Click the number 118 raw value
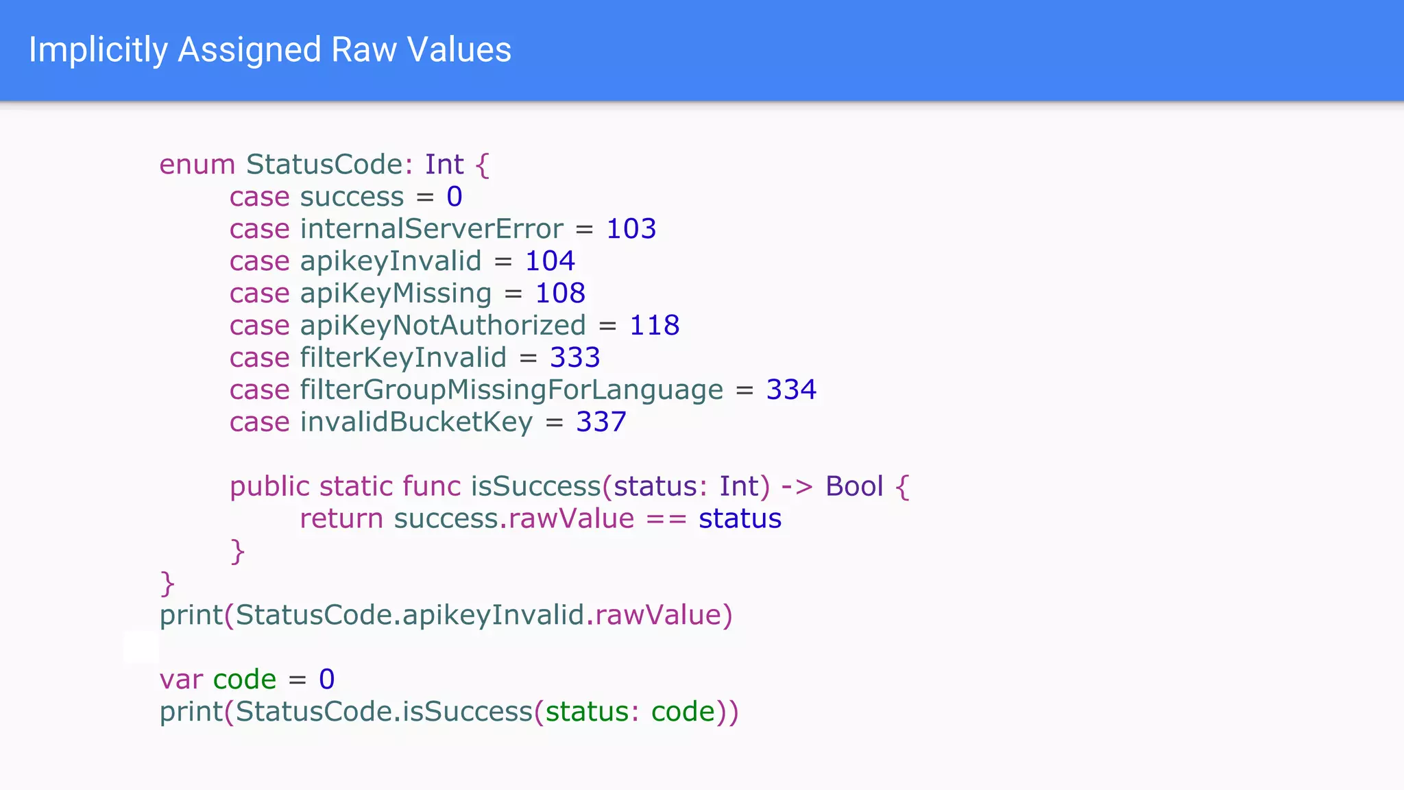 pyautogui.click(x=654, y=326)
